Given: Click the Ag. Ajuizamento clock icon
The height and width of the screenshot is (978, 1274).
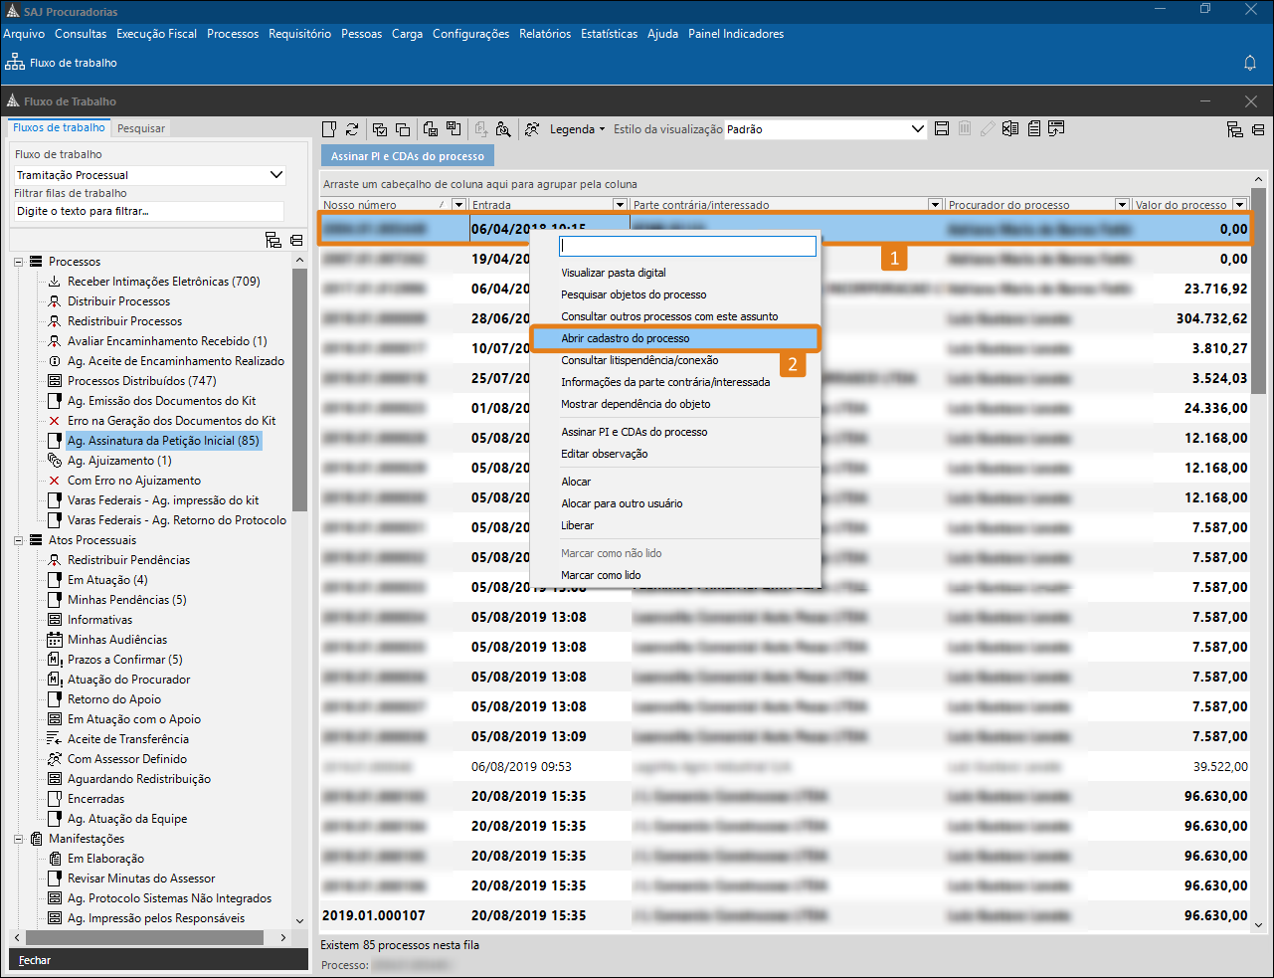Looking at the screenshot, I should (55, 461).
